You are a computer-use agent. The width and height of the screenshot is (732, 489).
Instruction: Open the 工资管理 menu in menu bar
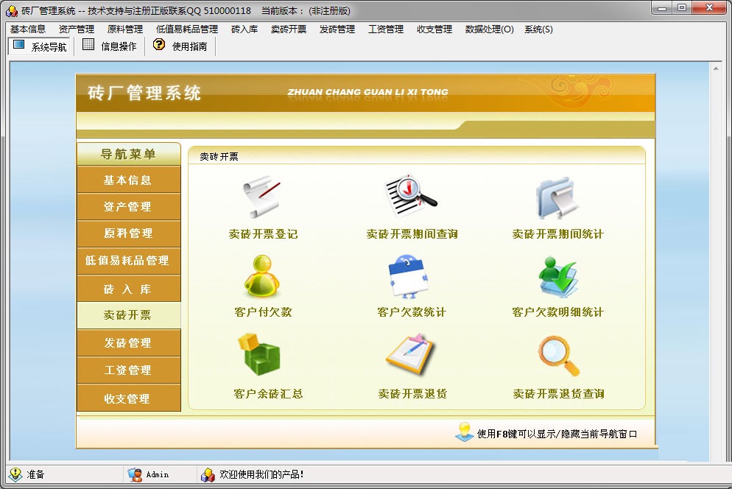[x=386, y=29]
